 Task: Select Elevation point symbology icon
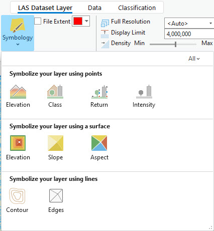click(18, 92)
